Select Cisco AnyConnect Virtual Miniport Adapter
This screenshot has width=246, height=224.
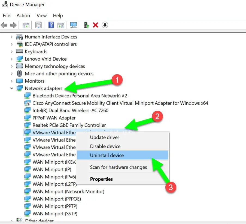click(120, 103)
